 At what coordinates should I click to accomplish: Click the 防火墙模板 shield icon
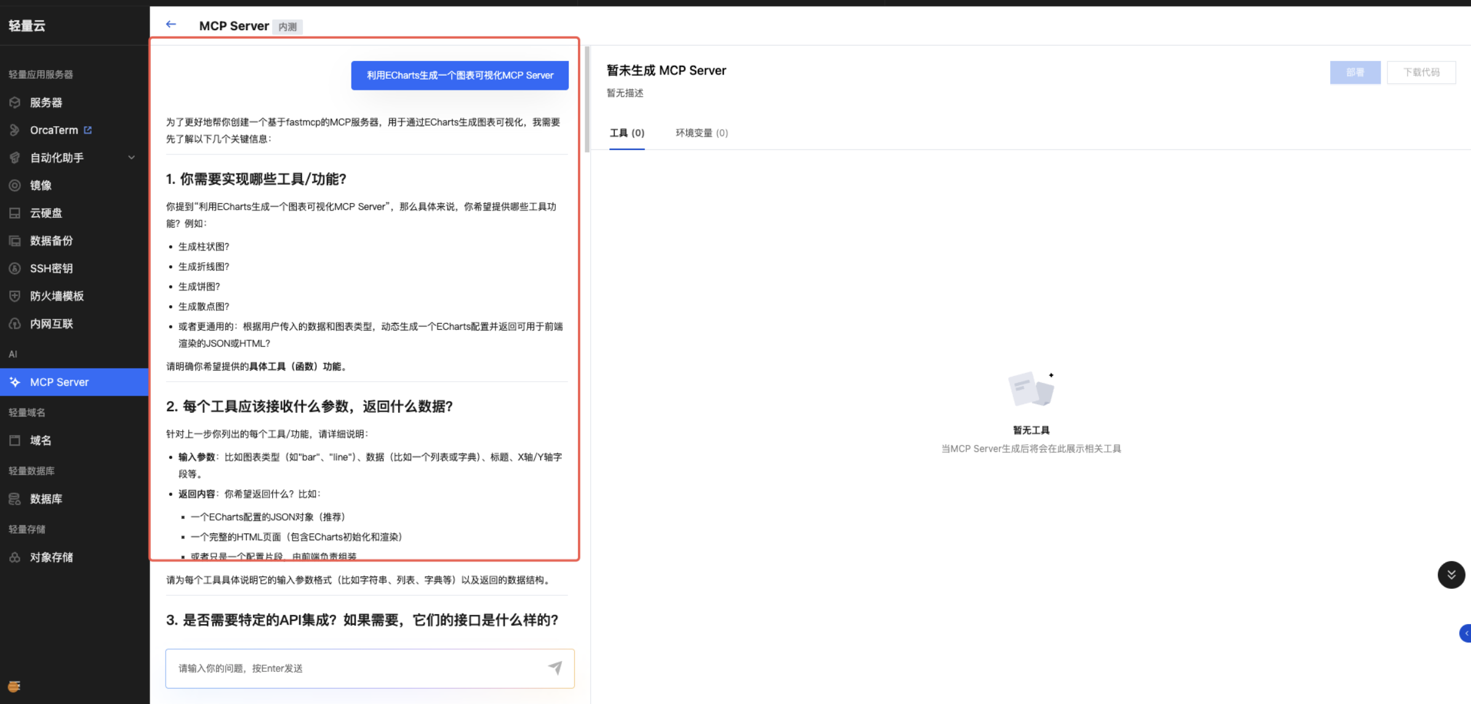point(15,296)
